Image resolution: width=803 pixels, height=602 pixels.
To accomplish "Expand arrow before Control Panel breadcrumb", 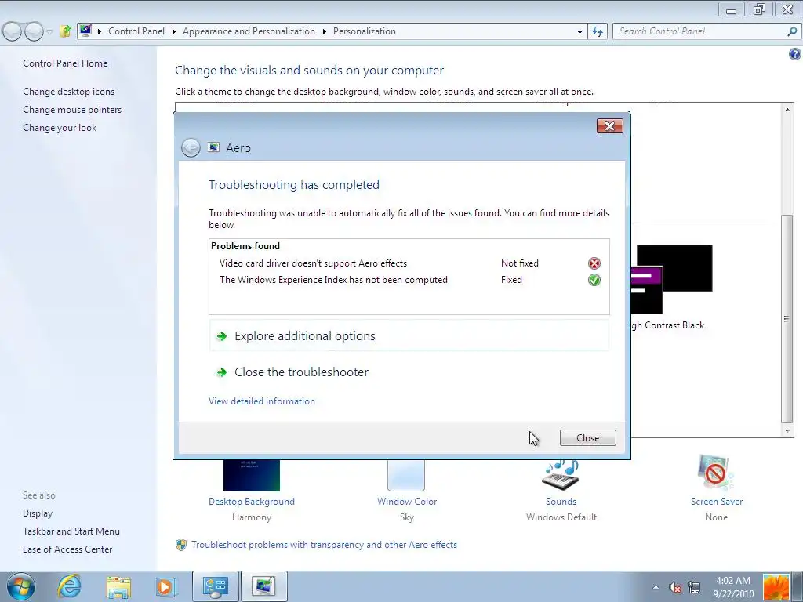I will 100,31.
